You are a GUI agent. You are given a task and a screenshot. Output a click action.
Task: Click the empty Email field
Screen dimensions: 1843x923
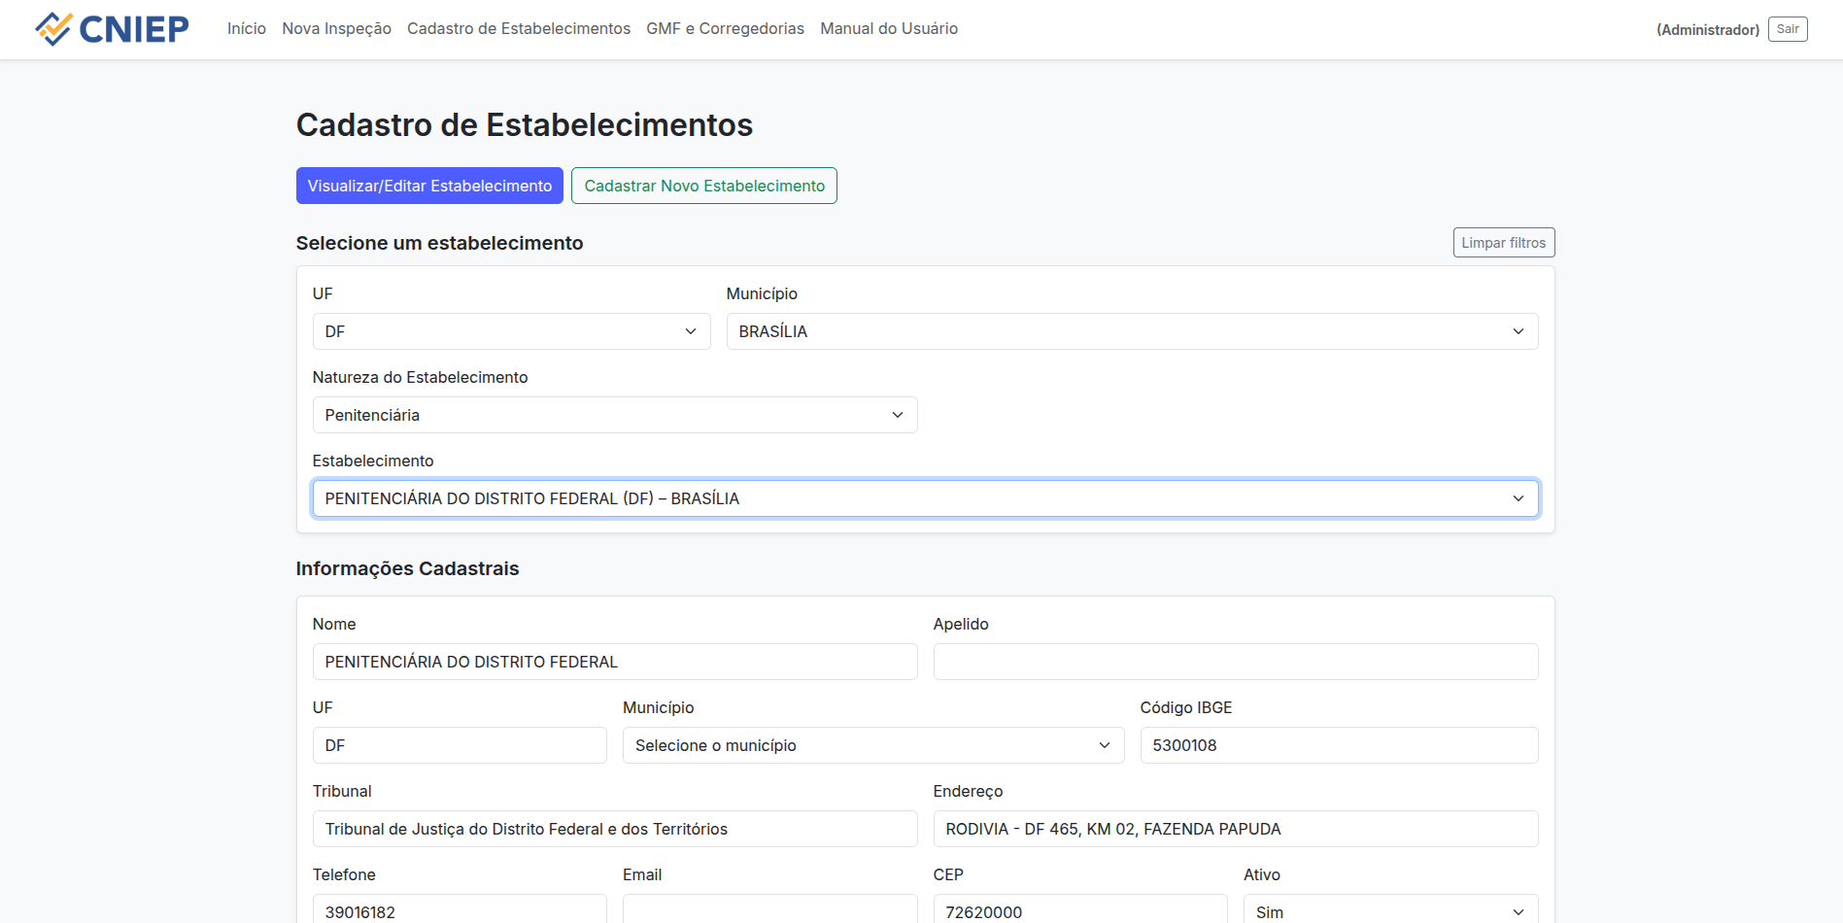point(769,910)
